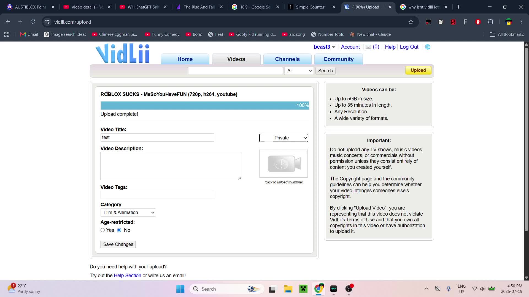529x297 pixels.
Task: Click the Video Description text area
Action: [171, 166]
